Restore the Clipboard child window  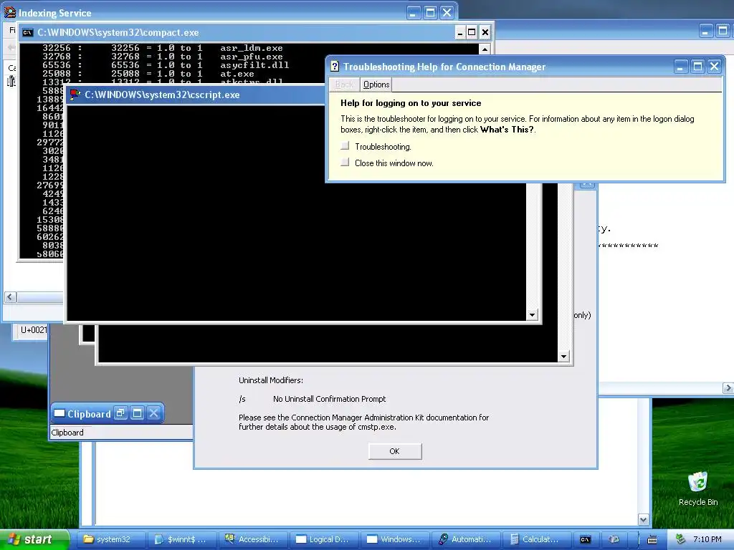tap(120, 413)
